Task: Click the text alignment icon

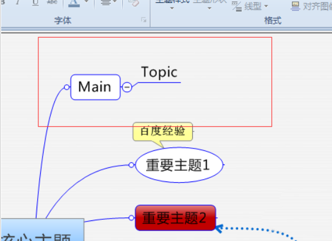Action: coord(106,3)
